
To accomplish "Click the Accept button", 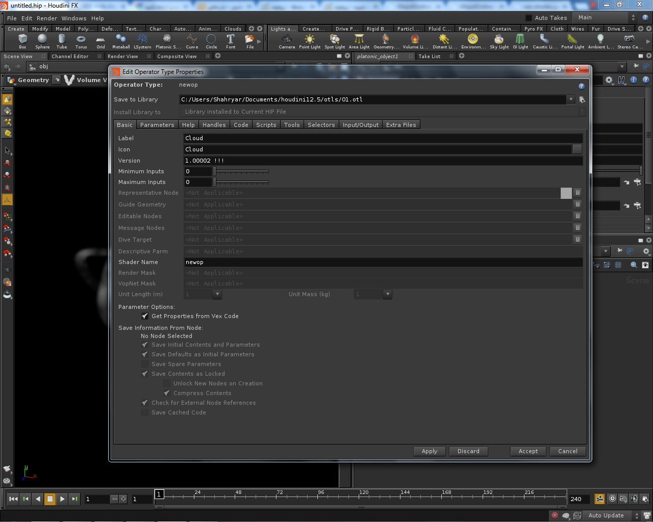I will (x=528, y=451).
